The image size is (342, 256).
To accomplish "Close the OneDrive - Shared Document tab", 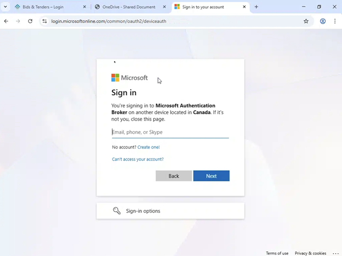I will click(164, 7).
